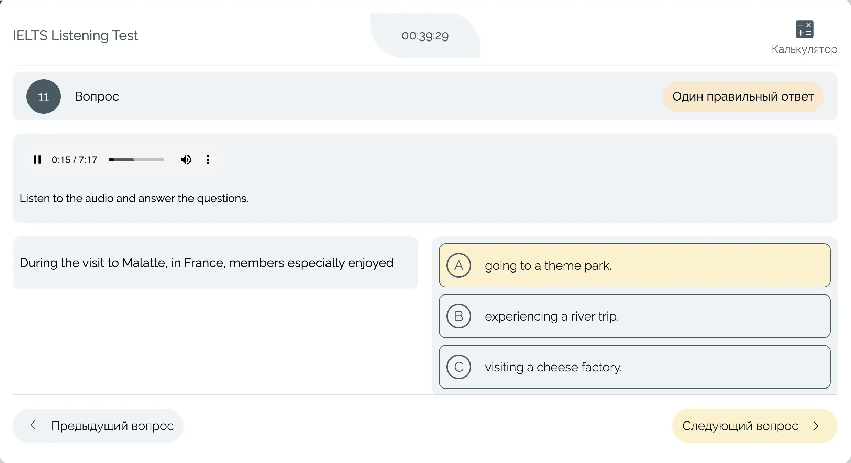Go to Следующий вопрос
The height and width of the screenshot is (463, 851).
tap(740, 426)
